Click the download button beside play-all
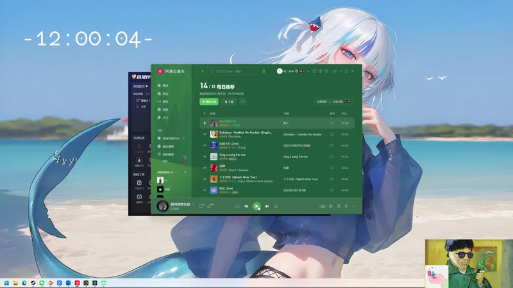 (229, 102)
